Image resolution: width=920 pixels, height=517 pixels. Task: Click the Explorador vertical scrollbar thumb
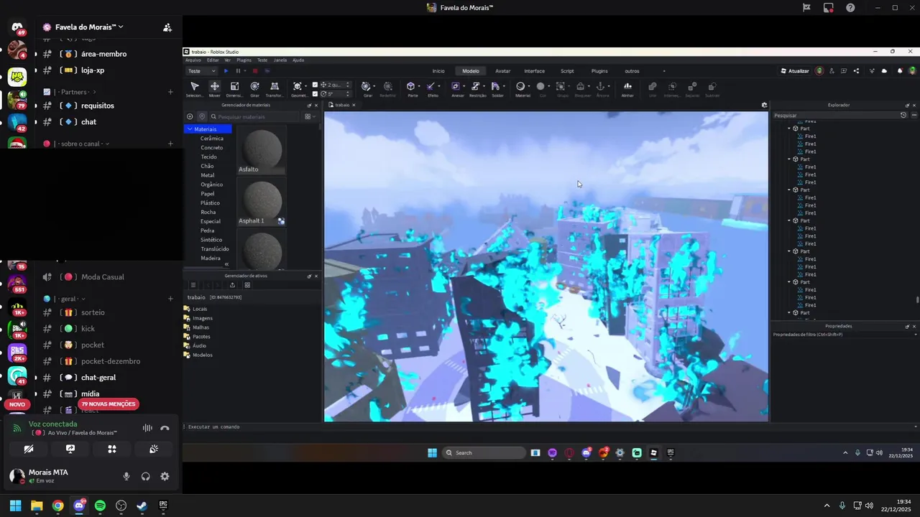pos(916,300)
